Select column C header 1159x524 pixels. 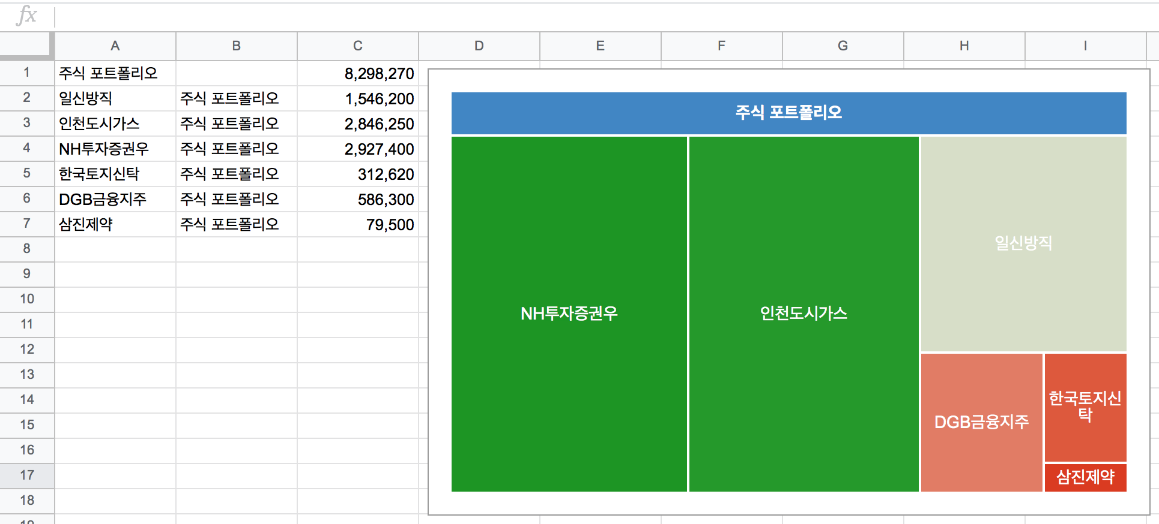(358, 46)
